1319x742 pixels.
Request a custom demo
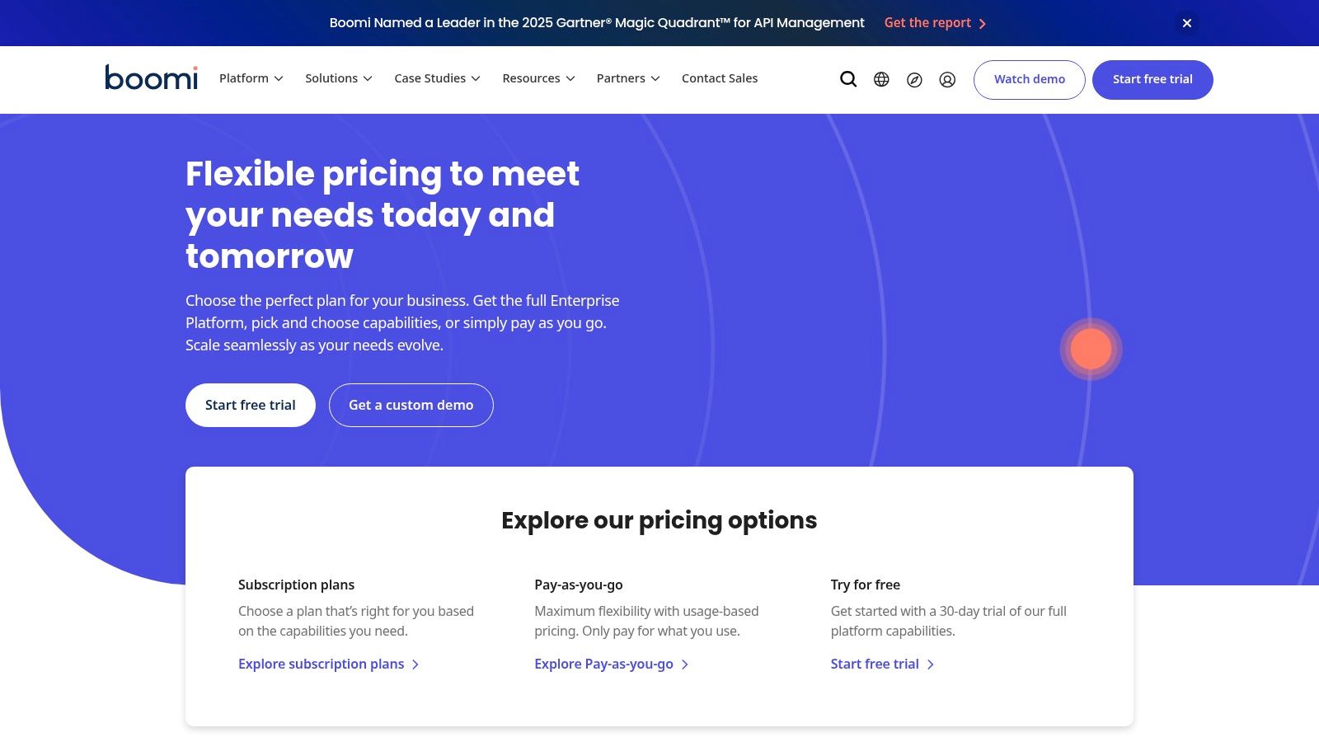(411, 405)
